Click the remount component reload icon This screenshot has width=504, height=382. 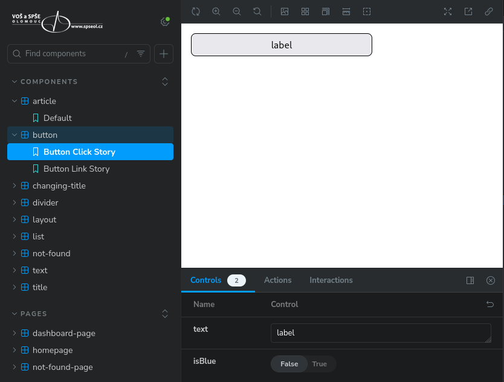[x=196, y=11]
